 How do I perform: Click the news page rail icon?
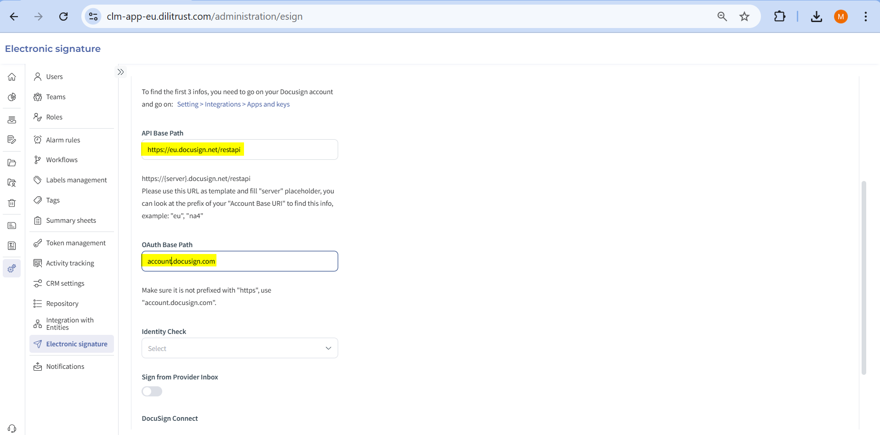[12, 246]
